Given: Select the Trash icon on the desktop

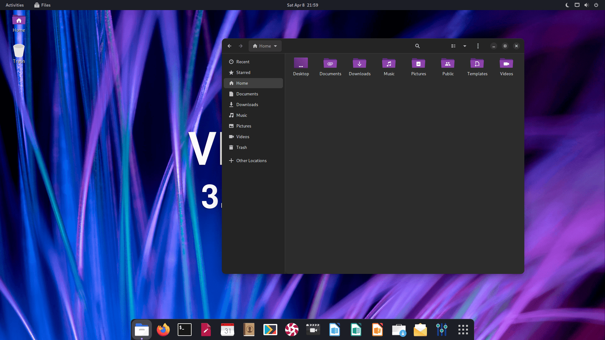Looking at the screenshot, I should 19,54.
